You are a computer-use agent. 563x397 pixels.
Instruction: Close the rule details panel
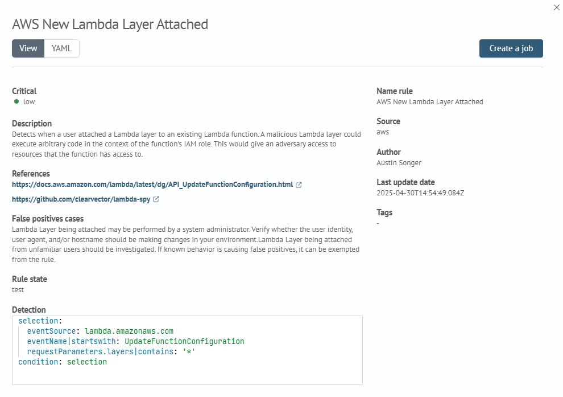pos(557,7)
